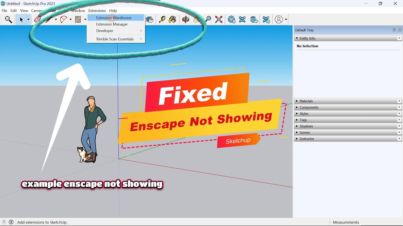Viewport: 403px width, 226px height.
Task: Pin the Default Tray auto-hide button
Action: point(394,30)
